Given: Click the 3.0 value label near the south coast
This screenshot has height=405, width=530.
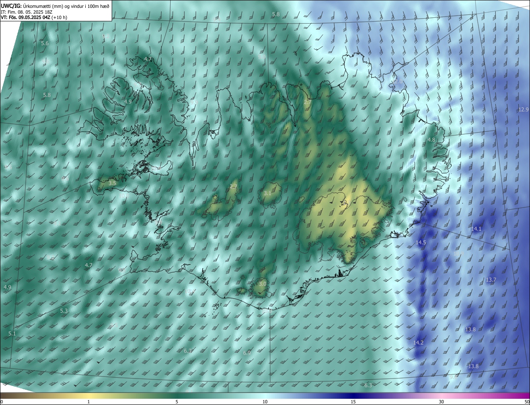Looking at the screenshot, I should coord(263,284).
